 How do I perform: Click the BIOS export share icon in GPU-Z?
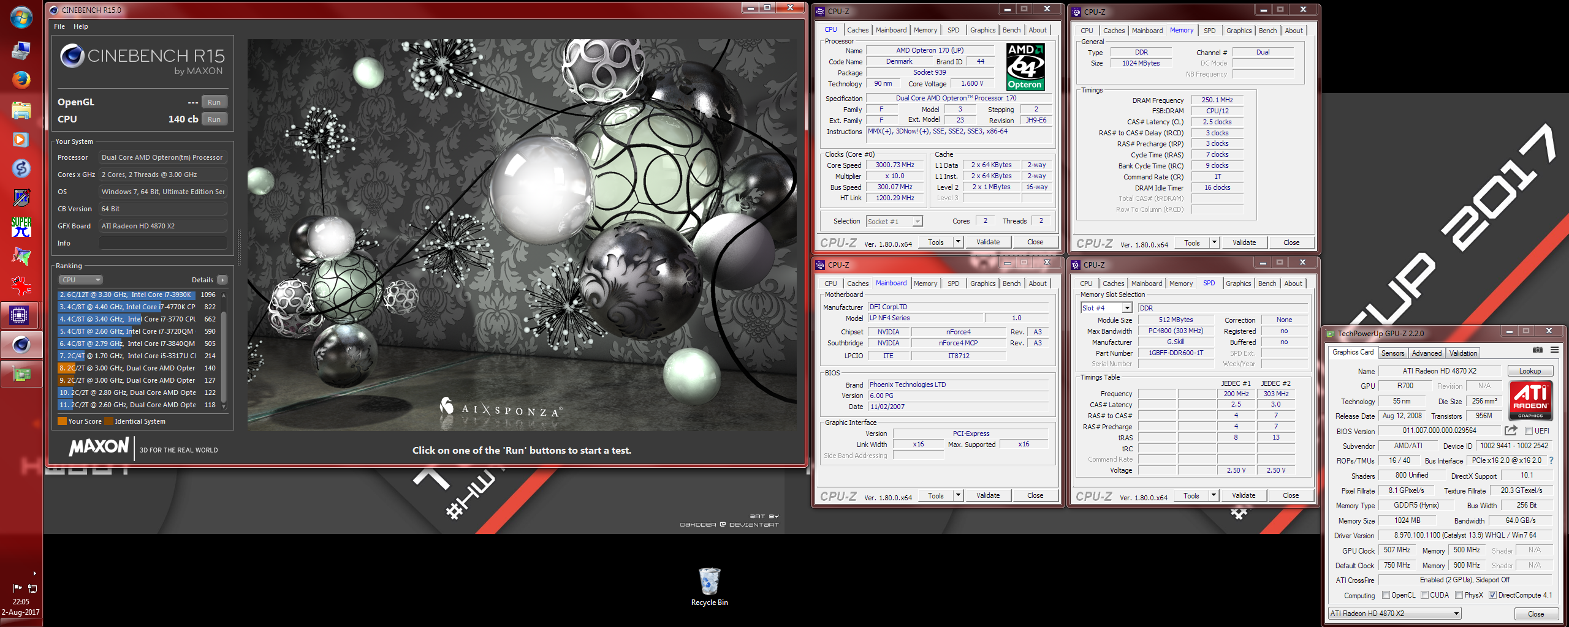1511,430
